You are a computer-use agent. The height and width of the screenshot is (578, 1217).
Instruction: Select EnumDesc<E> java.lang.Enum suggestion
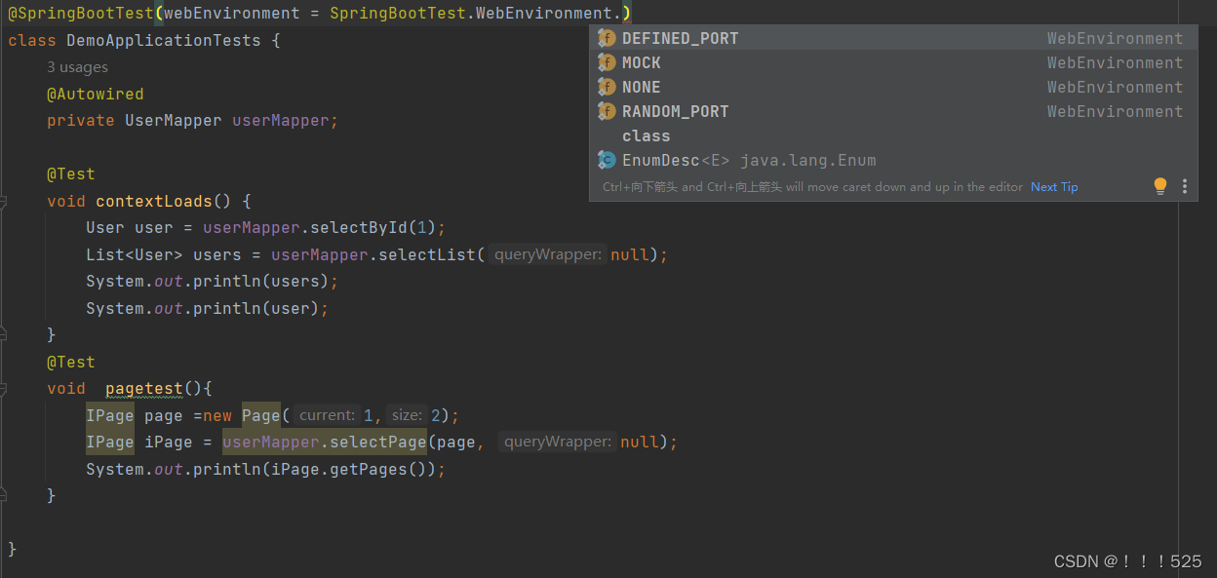click(893, 160)
